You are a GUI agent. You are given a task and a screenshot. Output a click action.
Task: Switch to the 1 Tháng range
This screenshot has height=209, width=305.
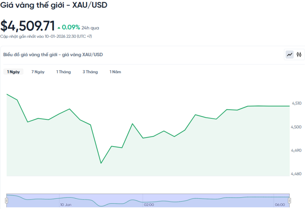pyautogui.click(x=63, y=72)
